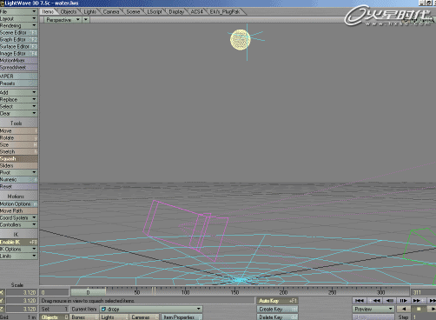Open the Preview dropdown menu

click(373, 309)
